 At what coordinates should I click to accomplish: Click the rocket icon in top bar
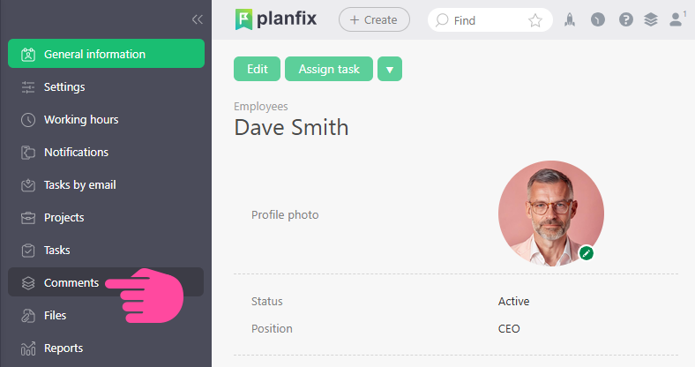(x=570, y=19)
